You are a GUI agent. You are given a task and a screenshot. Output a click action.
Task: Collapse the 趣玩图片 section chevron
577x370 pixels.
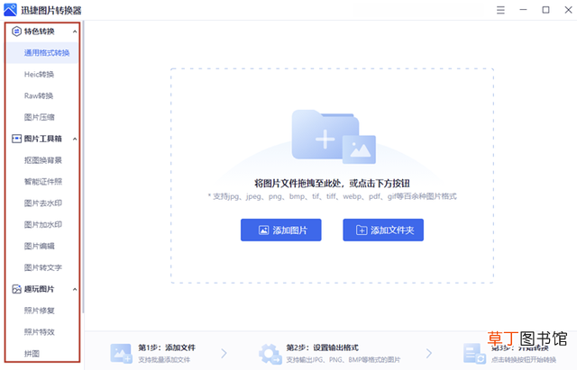75,289
